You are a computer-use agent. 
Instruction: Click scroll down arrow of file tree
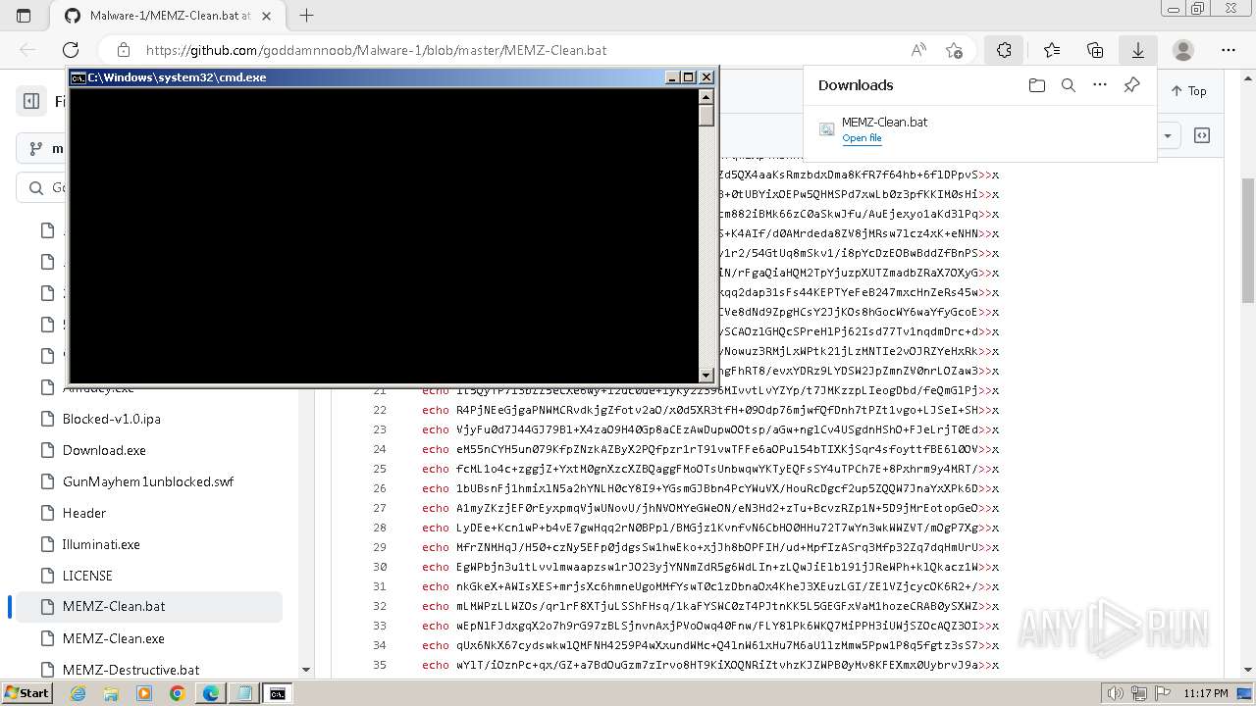tap(305, 670)
